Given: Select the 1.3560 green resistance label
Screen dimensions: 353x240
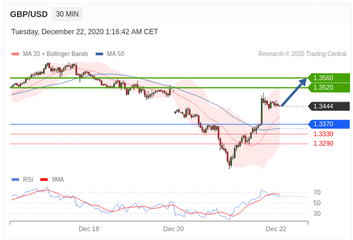Looking at the screenshot, I should pyautogui.click(x=329, y=78).
